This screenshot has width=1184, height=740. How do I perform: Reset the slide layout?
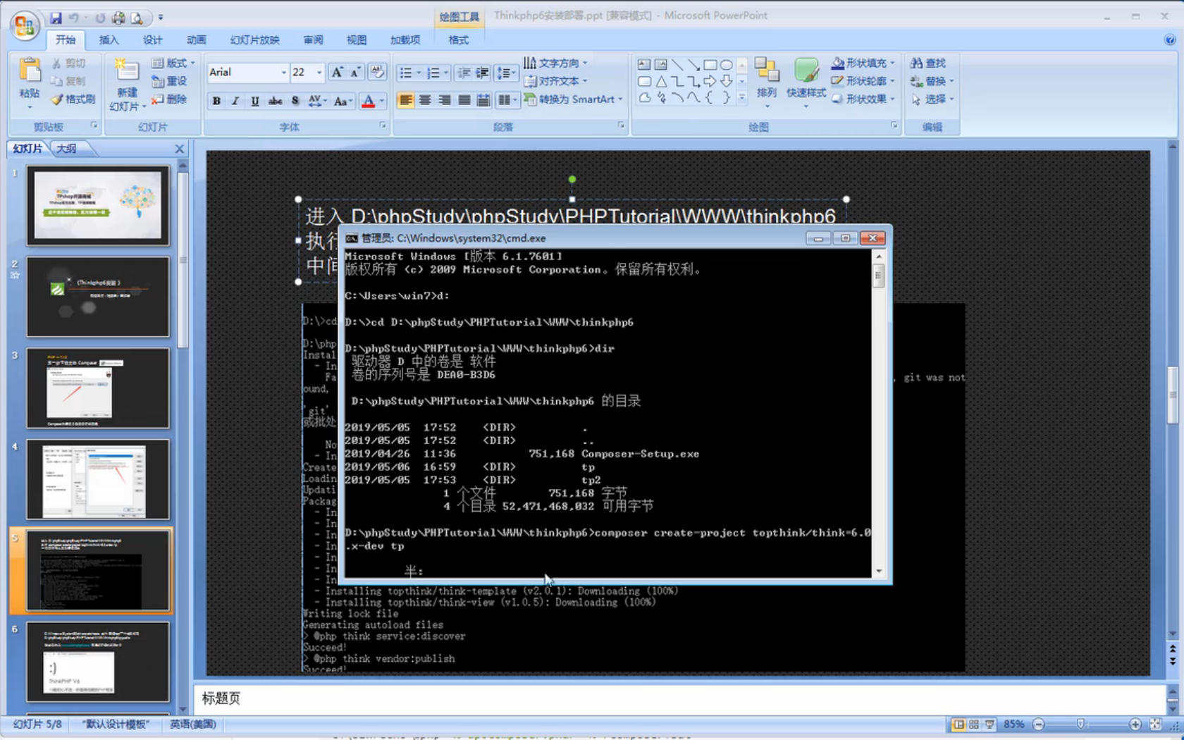pos(169,81)
